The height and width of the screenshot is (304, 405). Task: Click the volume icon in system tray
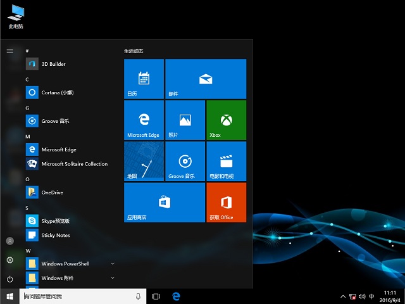pos(361,296)
